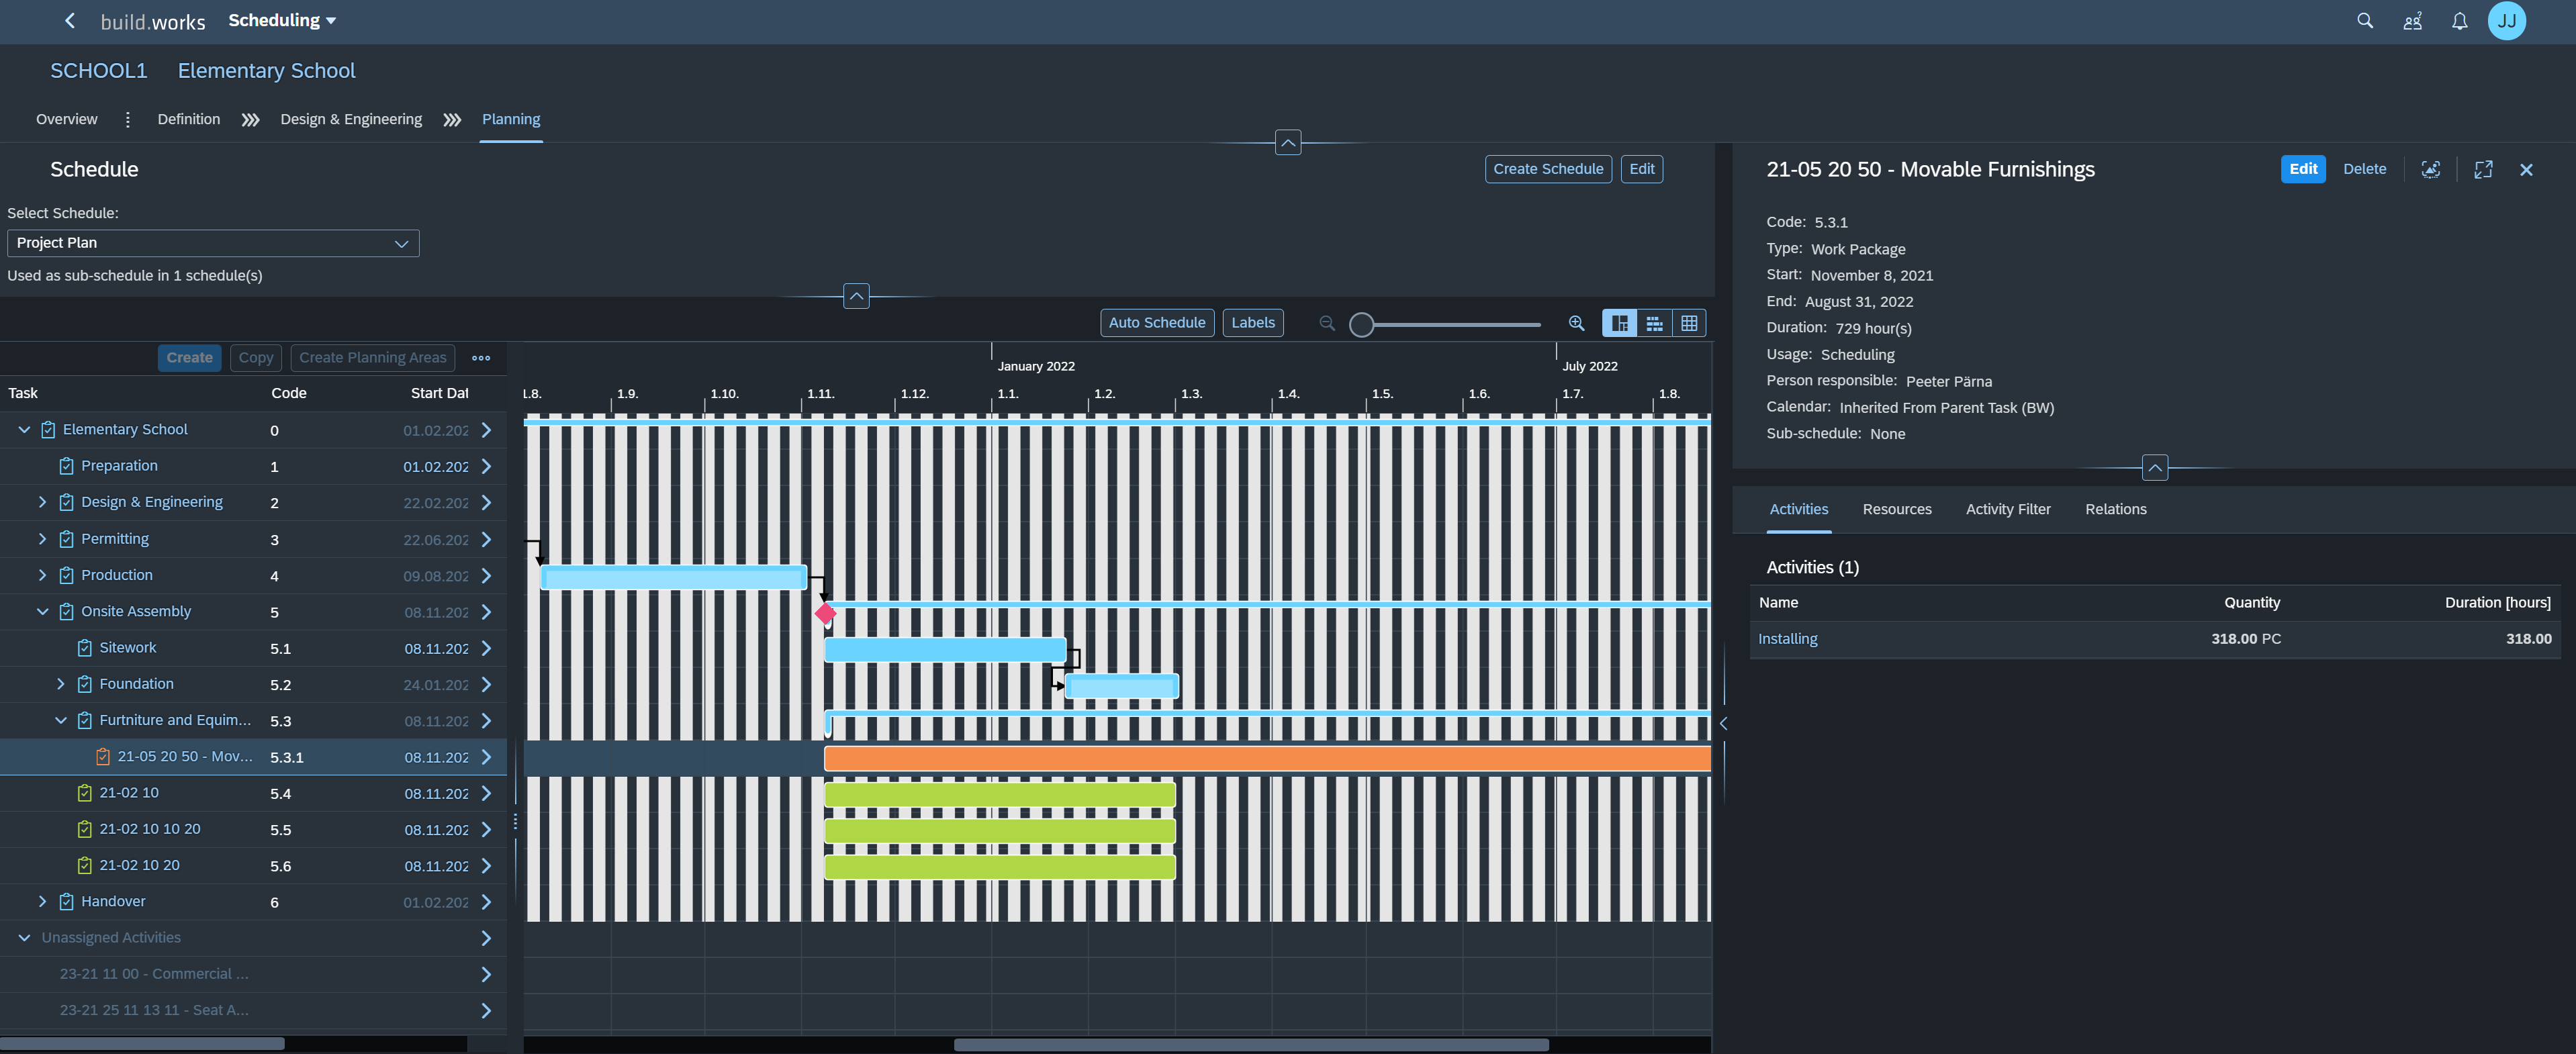Expand the Foundation tree node

pos(60,684)
